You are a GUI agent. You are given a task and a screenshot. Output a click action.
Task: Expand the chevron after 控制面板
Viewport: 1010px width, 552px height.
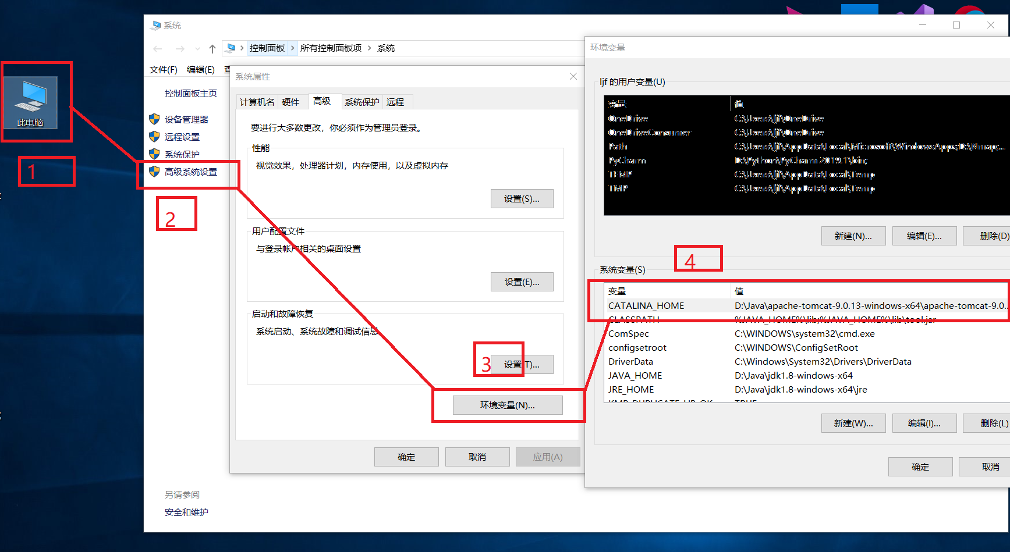pos(293,48)
